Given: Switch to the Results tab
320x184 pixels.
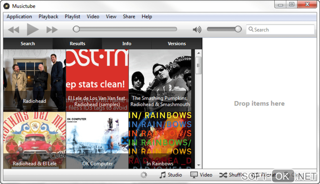Looking at the screenshot, I should pos(77,43).
